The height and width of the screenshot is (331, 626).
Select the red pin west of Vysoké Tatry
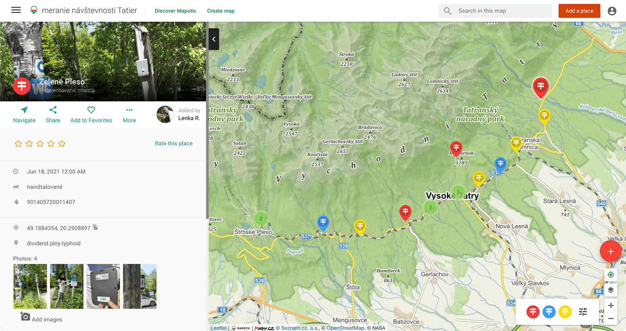coord(405,212)
